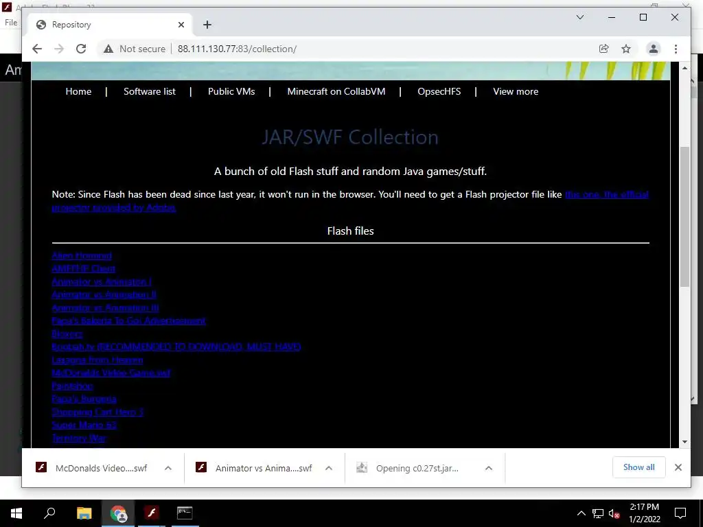Open the Command Prompt taskbar icon
The image size is (703, 527).
pyautogui.click(x=185, y=513)
